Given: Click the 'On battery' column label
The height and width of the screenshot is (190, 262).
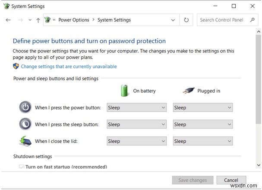Looking at the screenshot, I should [144, 91].
